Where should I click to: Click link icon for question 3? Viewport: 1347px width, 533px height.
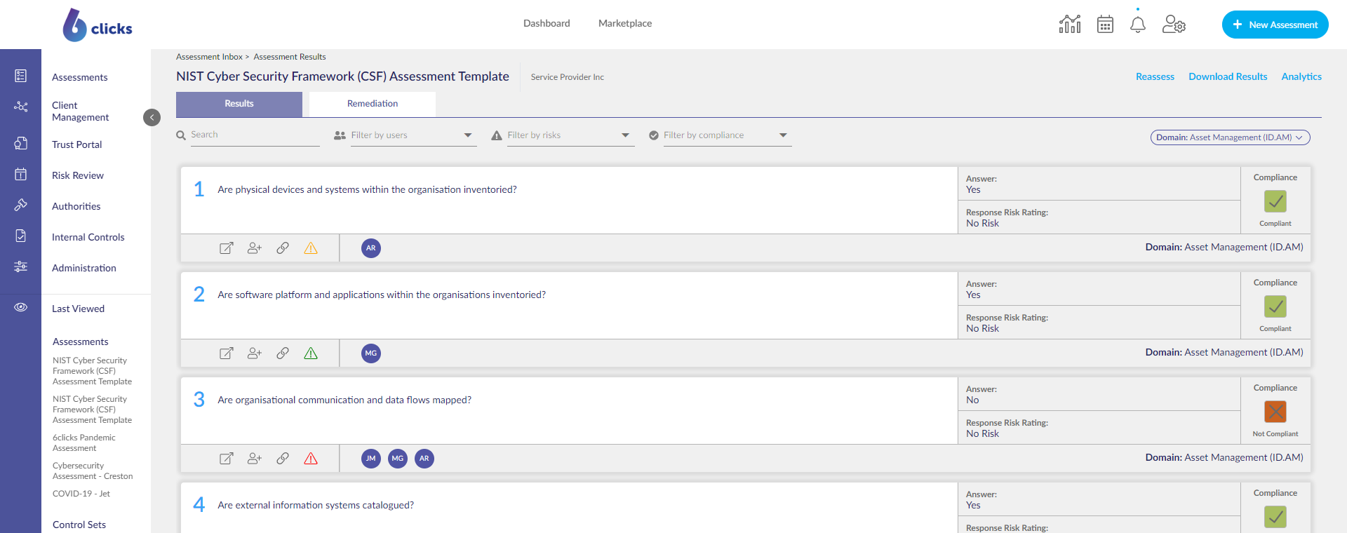coord(283,459)
